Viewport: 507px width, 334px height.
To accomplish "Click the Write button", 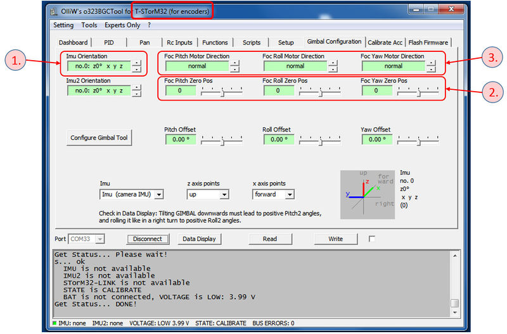I will [x=335, y=239].
